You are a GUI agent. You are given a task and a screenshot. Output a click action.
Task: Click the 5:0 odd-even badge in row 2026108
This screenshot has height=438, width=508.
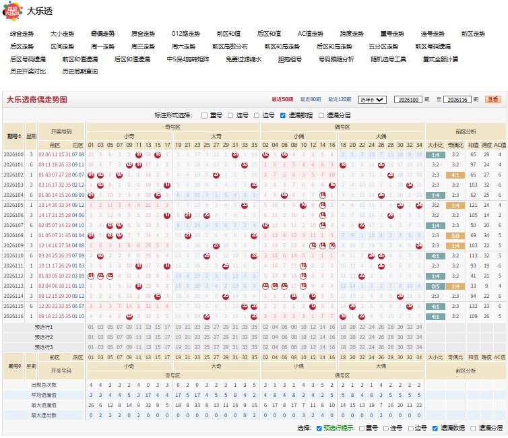pos(455,236)
